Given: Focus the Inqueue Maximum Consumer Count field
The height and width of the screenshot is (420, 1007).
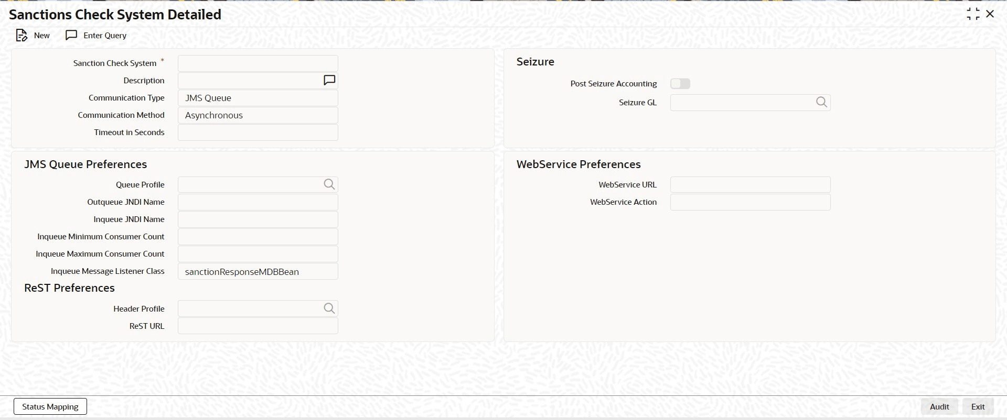Looking at the screenshot, I should click(258, 254).
